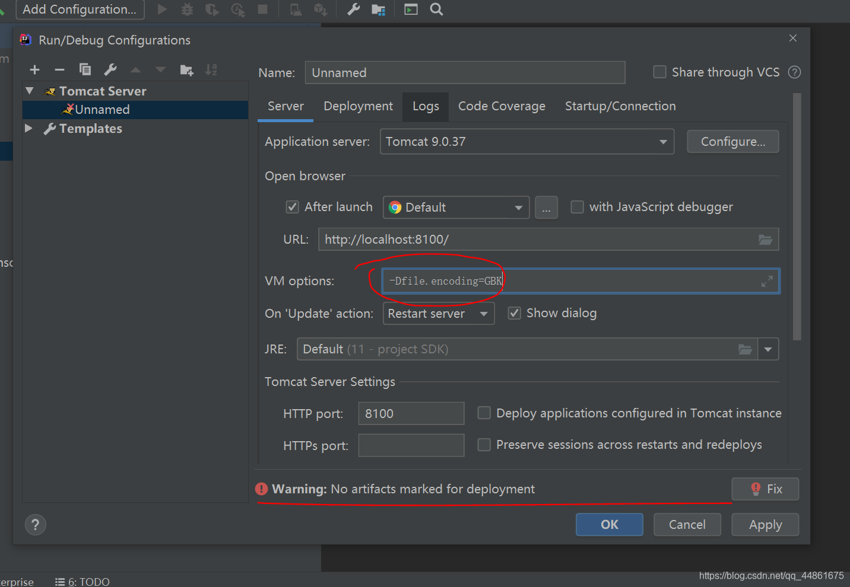Click the VM options input field
This screenshot has height=587, width=850.
click(581, 281)
